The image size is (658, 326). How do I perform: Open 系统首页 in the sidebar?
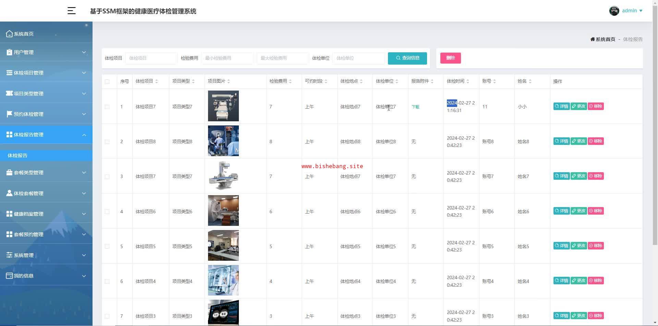pos(46,33)
